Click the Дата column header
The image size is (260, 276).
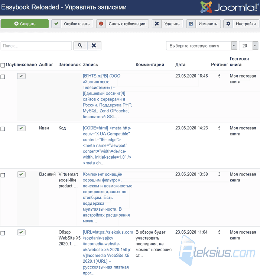click(180, 65)
